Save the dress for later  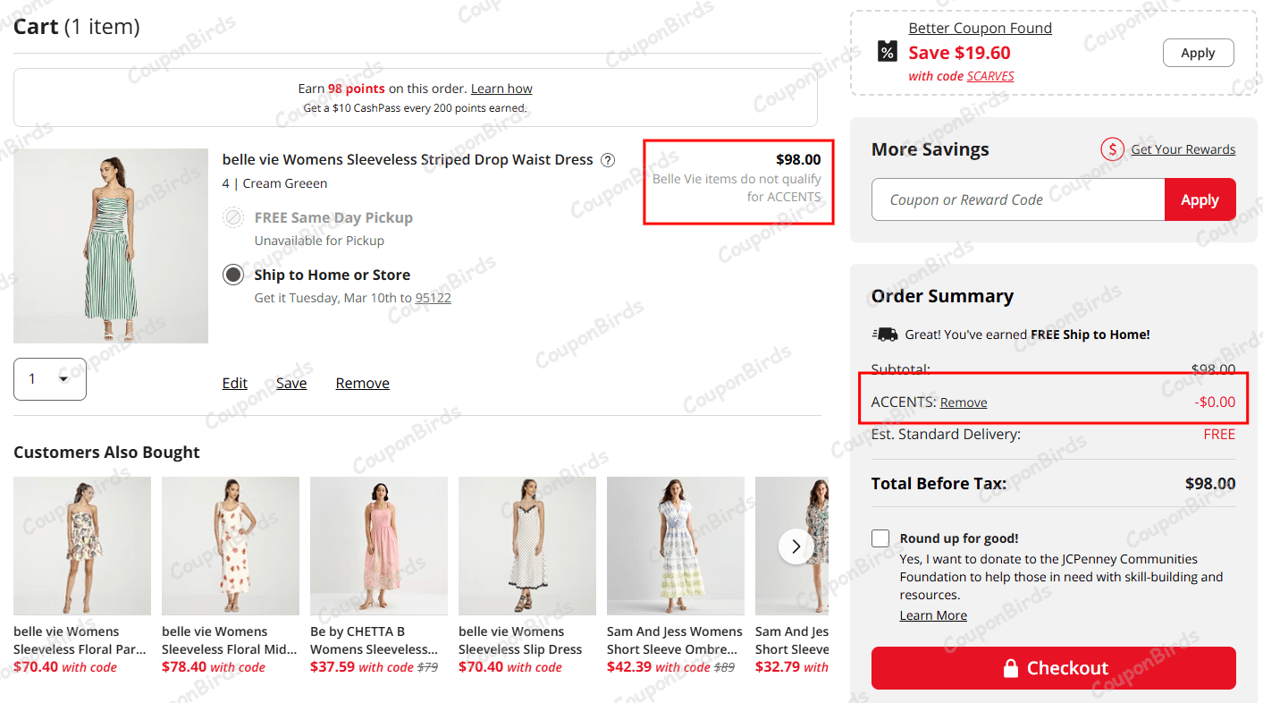(291, 383)
